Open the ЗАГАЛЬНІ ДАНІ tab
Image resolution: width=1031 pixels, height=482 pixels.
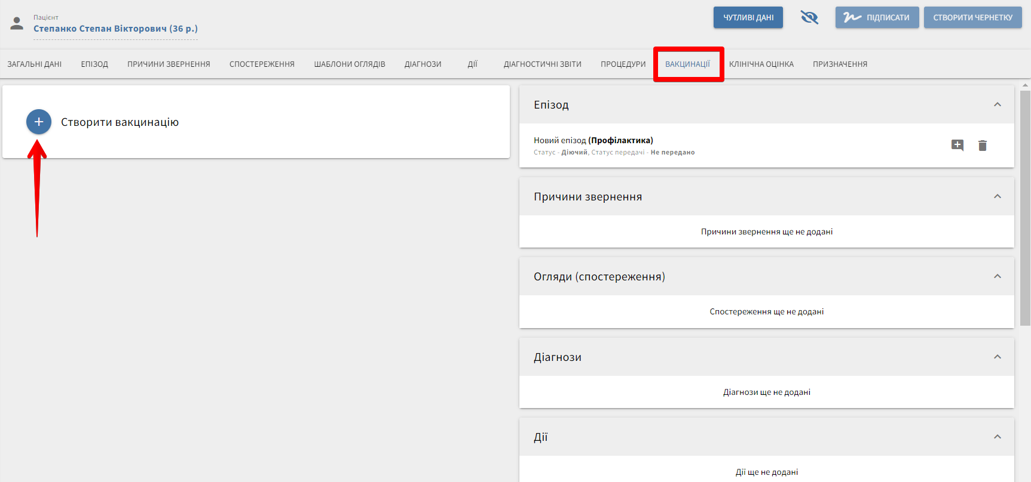35,64
